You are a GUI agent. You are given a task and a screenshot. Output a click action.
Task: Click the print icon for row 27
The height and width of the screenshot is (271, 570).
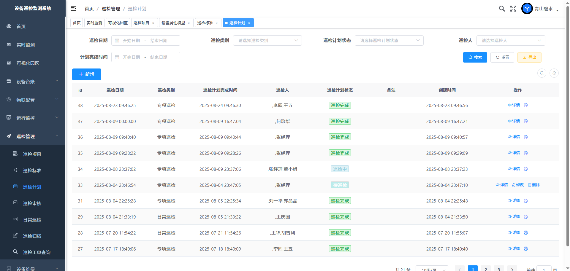[525, 249]
